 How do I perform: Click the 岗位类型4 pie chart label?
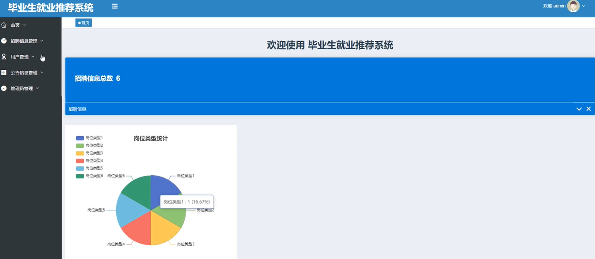point(116,244)
